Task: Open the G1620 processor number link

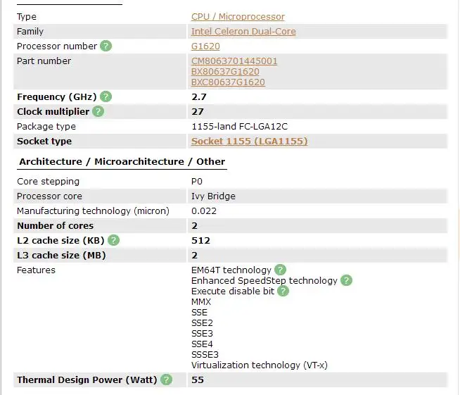Action: click(205, 46)
